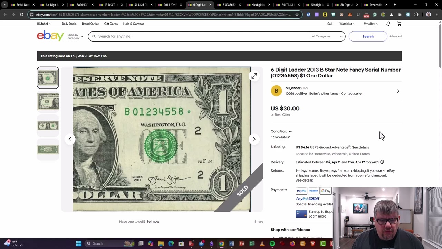This screenshot has height=249, width=442.
Task: Switch to the B 0987652 browser tab
Action: pos(228,5)
